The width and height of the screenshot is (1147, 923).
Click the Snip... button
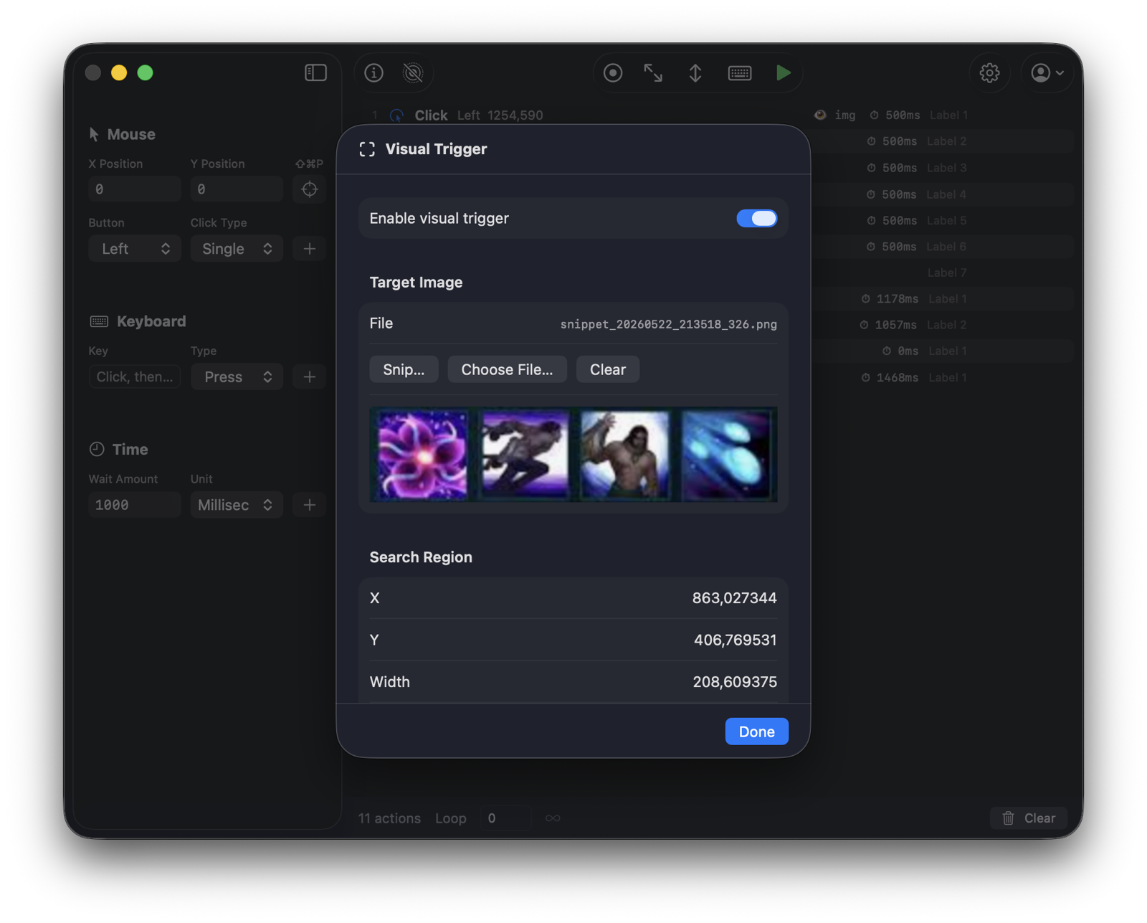[404, 369]
